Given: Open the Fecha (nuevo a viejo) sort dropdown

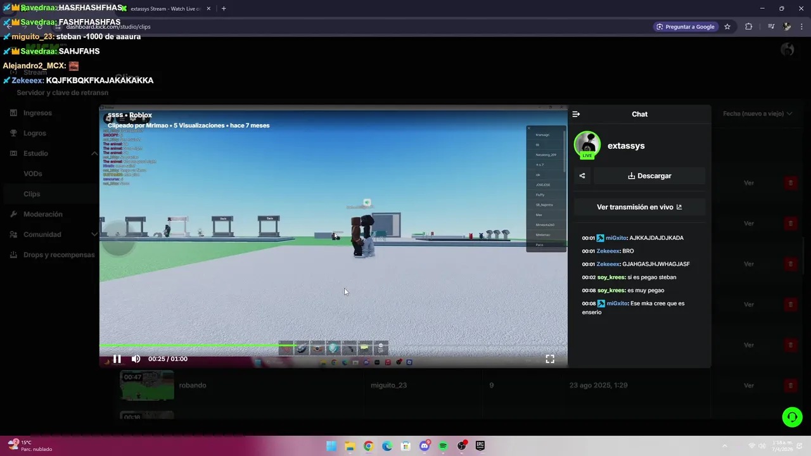Looking at the screenshot, I should click(758, 114).
